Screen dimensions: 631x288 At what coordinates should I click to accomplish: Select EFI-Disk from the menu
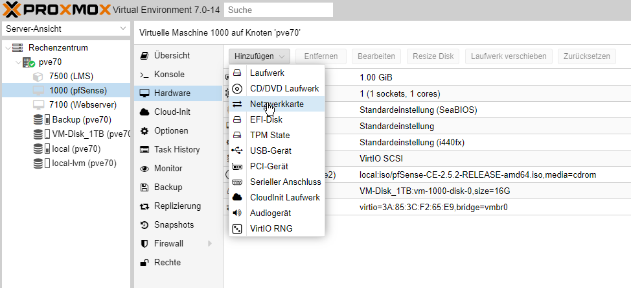[277, 119]
